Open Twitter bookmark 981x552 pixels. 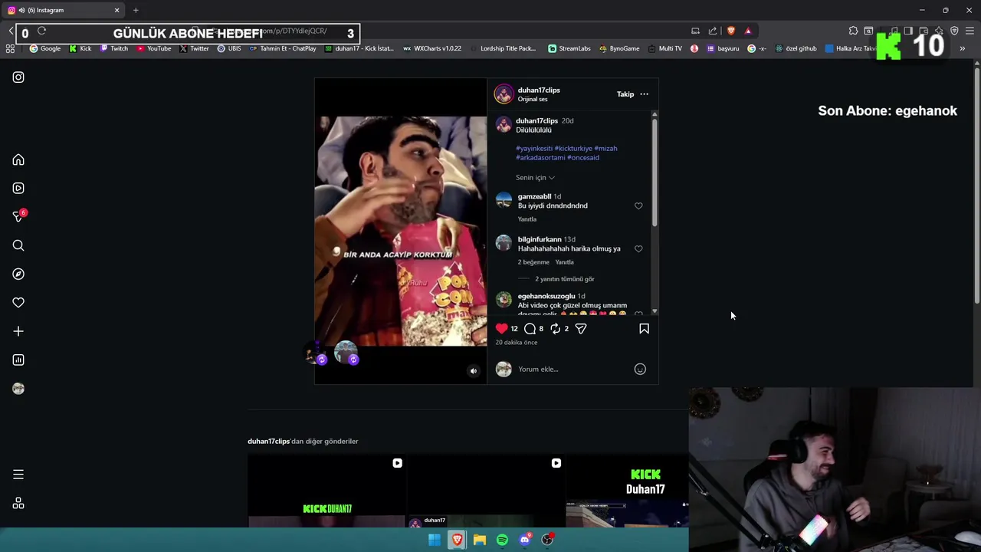point(194,48)
